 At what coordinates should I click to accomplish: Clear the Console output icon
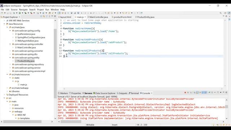click(195, 92)
